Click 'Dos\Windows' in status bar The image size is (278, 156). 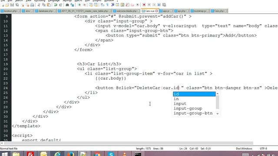[x=244, y=149]
